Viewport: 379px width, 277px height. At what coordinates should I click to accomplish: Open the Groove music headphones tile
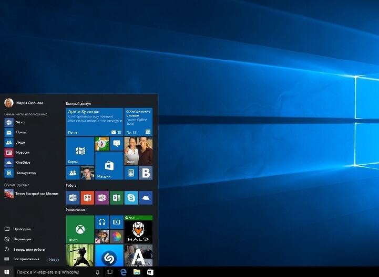[102, 222]
